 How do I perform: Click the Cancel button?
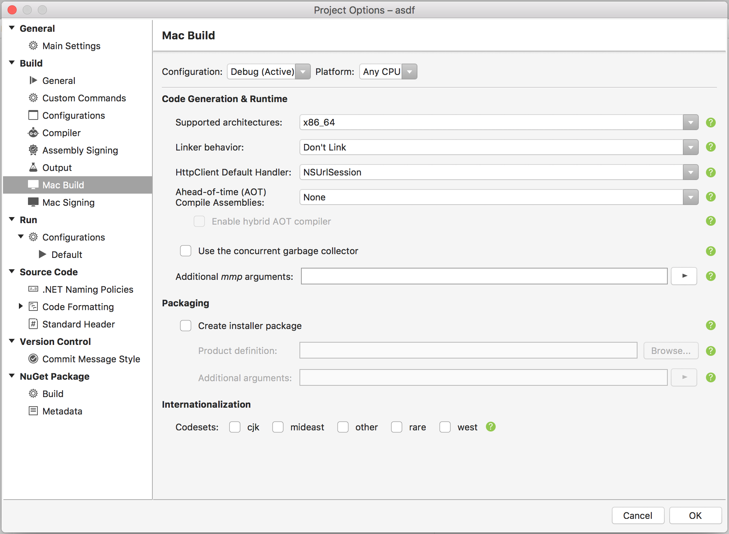click(x=637, y=515)
